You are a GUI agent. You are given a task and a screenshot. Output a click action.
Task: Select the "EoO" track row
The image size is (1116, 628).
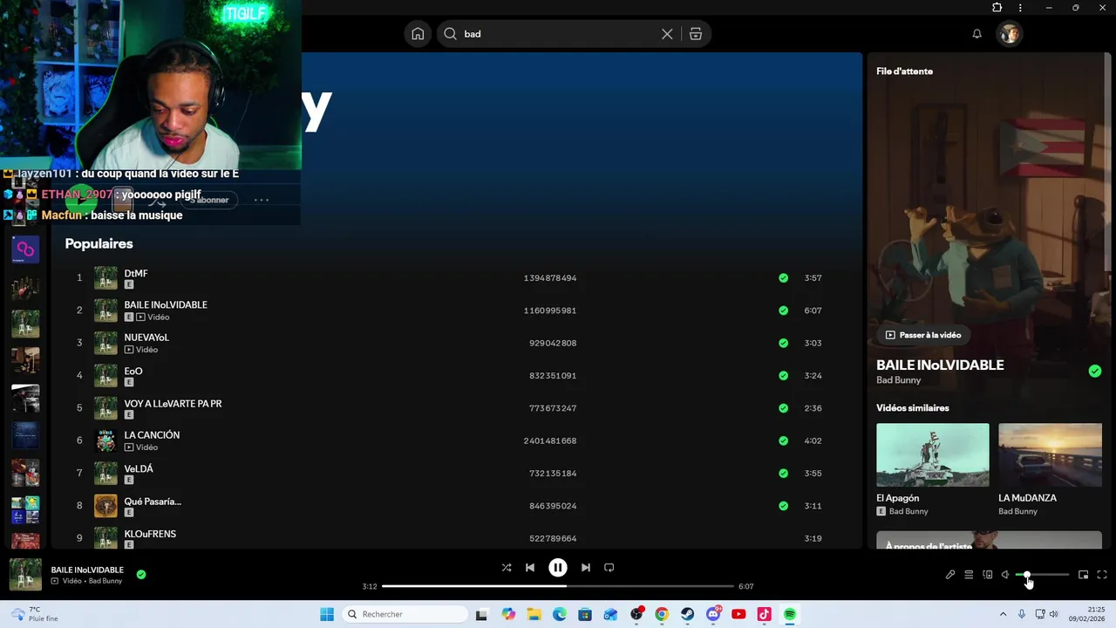pos(449,376)
